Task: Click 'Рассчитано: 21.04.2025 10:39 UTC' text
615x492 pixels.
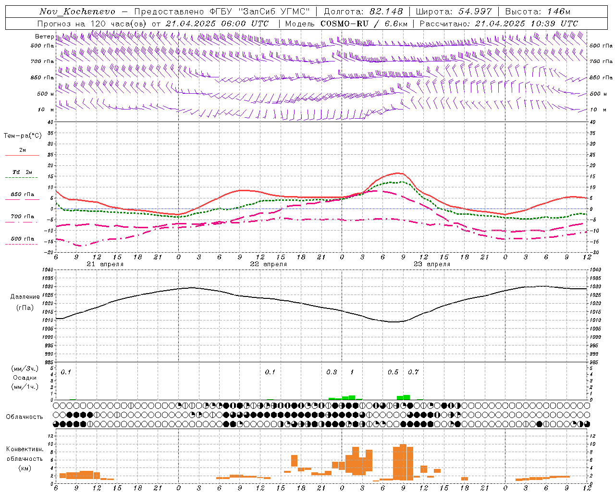Action: (499, 24)
